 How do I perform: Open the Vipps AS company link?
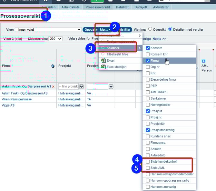(8, 105)
